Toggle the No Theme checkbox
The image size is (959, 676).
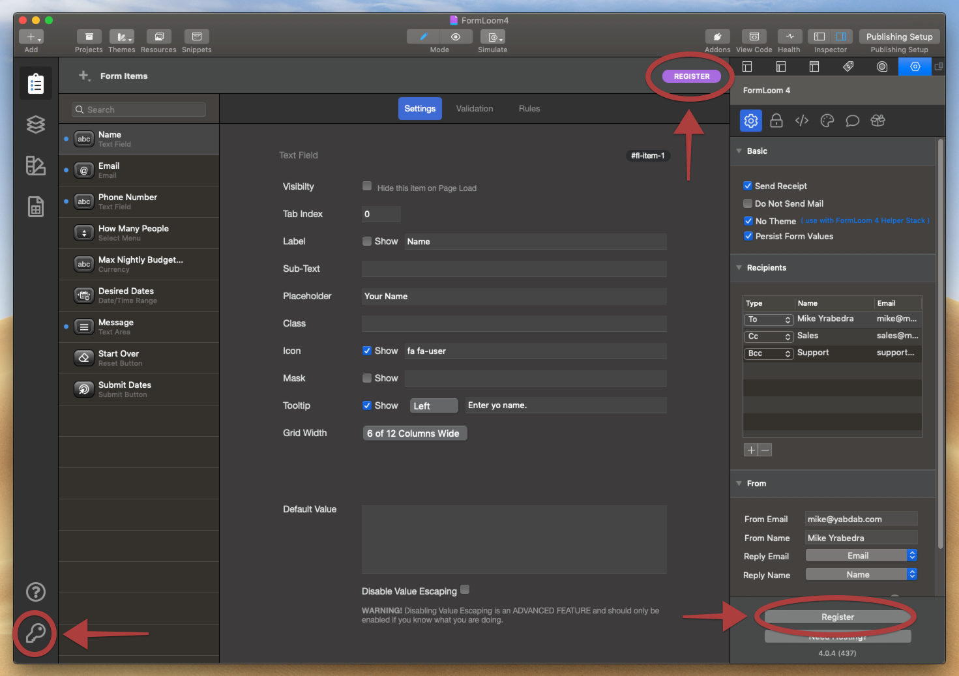tap(748, 221)
